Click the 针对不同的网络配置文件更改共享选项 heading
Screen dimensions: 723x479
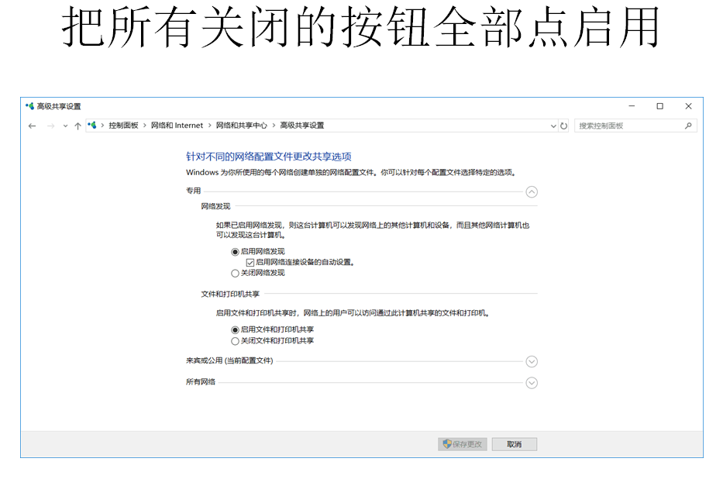tap(268, 157)
